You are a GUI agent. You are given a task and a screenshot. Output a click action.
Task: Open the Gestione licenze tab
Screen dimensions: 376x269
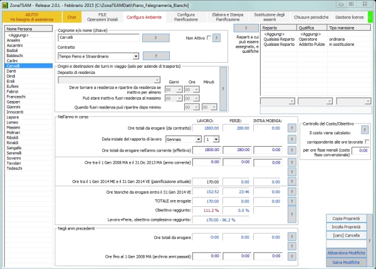point(350,17)
